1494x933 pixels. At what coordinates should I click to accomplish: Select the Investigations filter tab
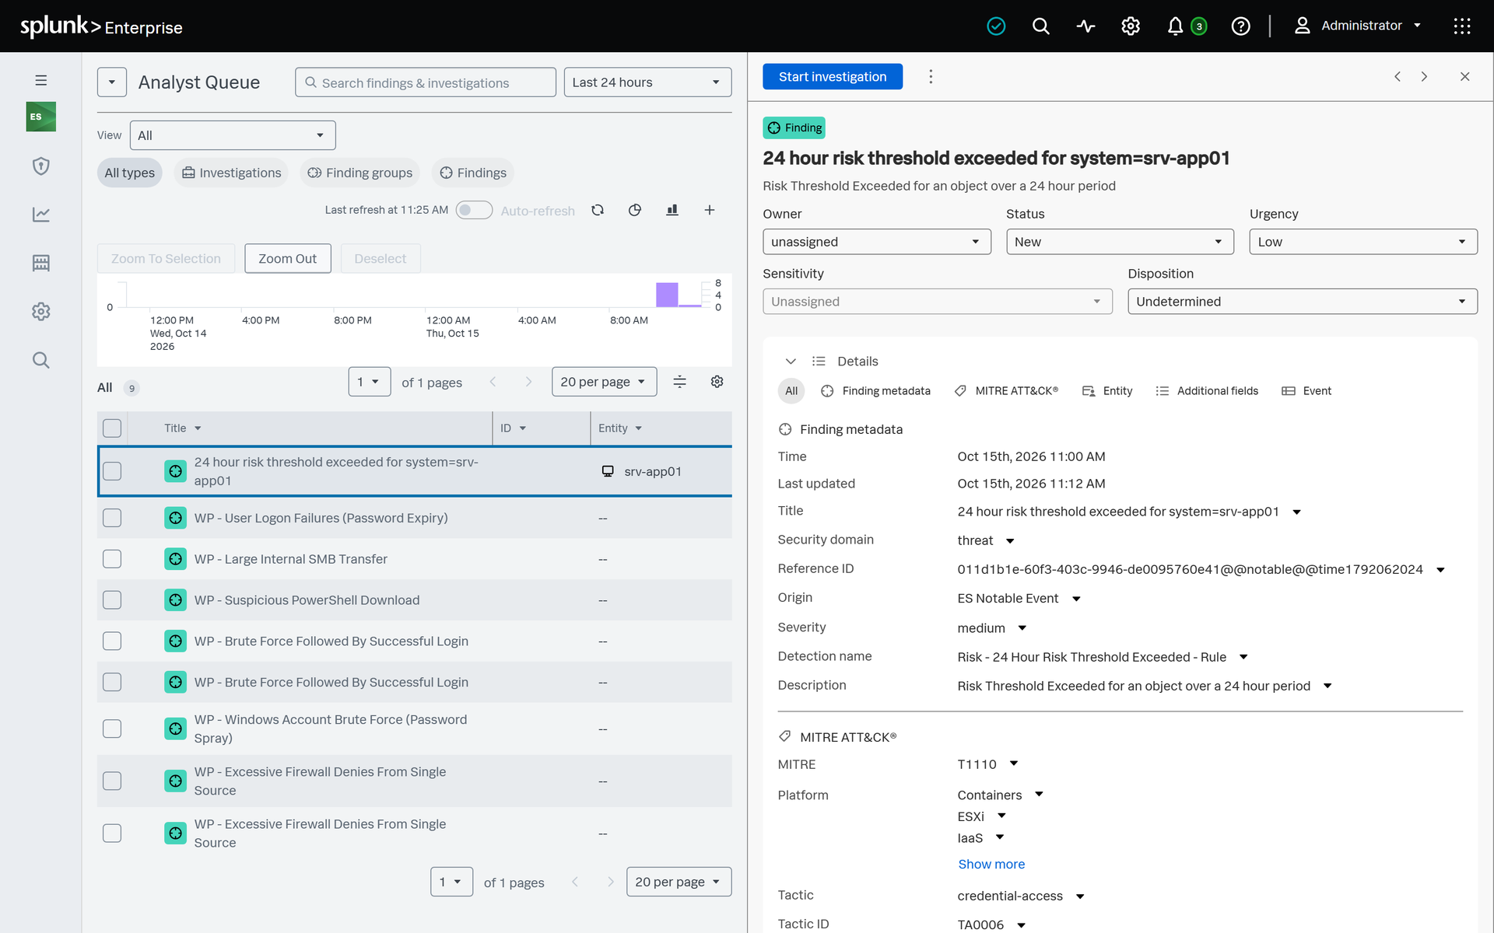tap(232, 173)
